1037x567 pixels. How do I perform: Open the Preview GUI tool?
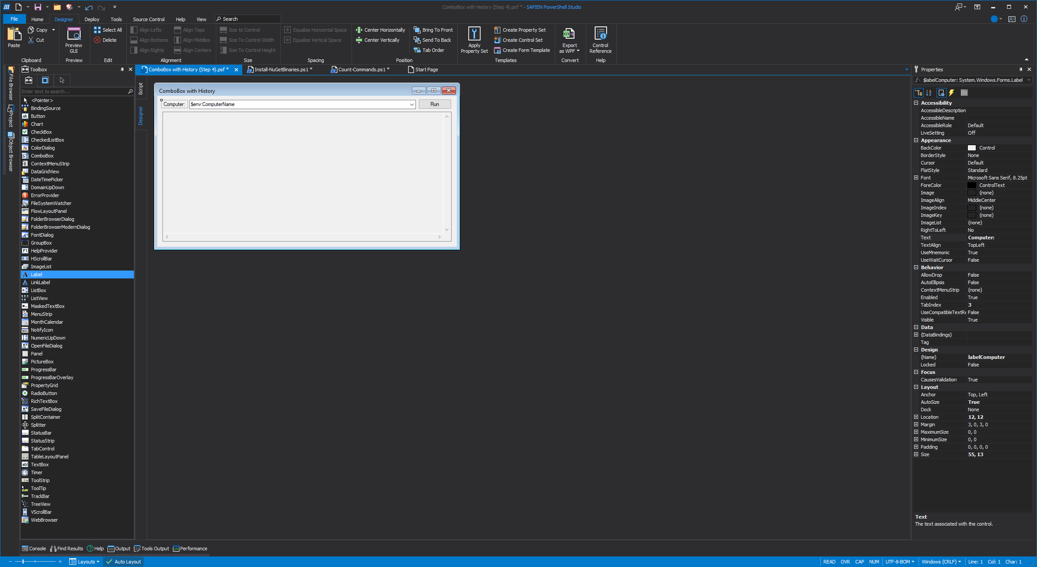73,40
